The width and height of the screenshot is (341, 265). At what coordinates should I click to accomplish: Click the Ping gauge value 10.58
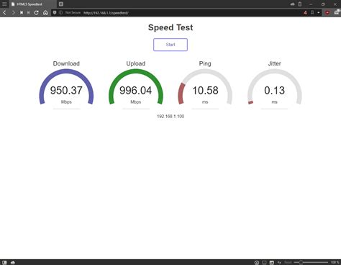point(205,91)
